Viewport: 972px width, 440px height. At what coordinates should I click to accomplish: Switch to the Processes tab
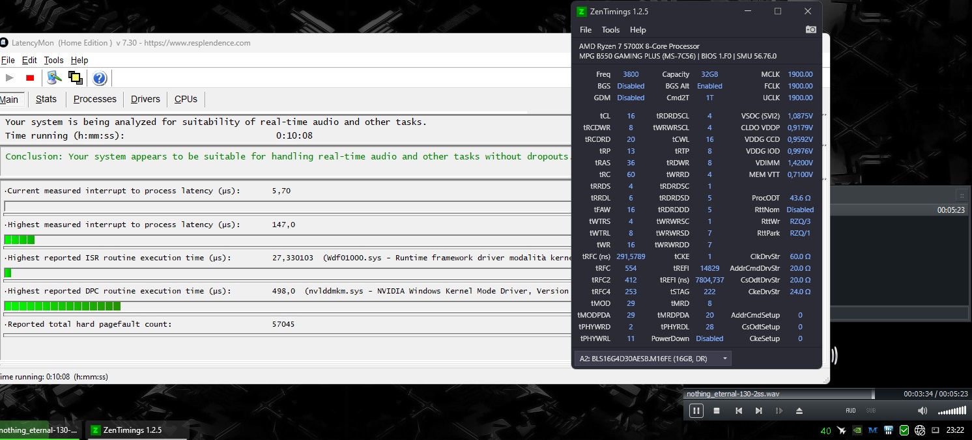(94, 99)
